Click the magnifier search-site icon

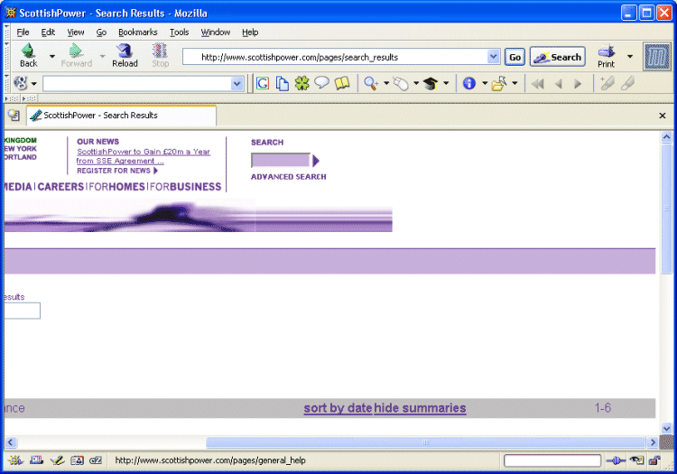[371, 83]
